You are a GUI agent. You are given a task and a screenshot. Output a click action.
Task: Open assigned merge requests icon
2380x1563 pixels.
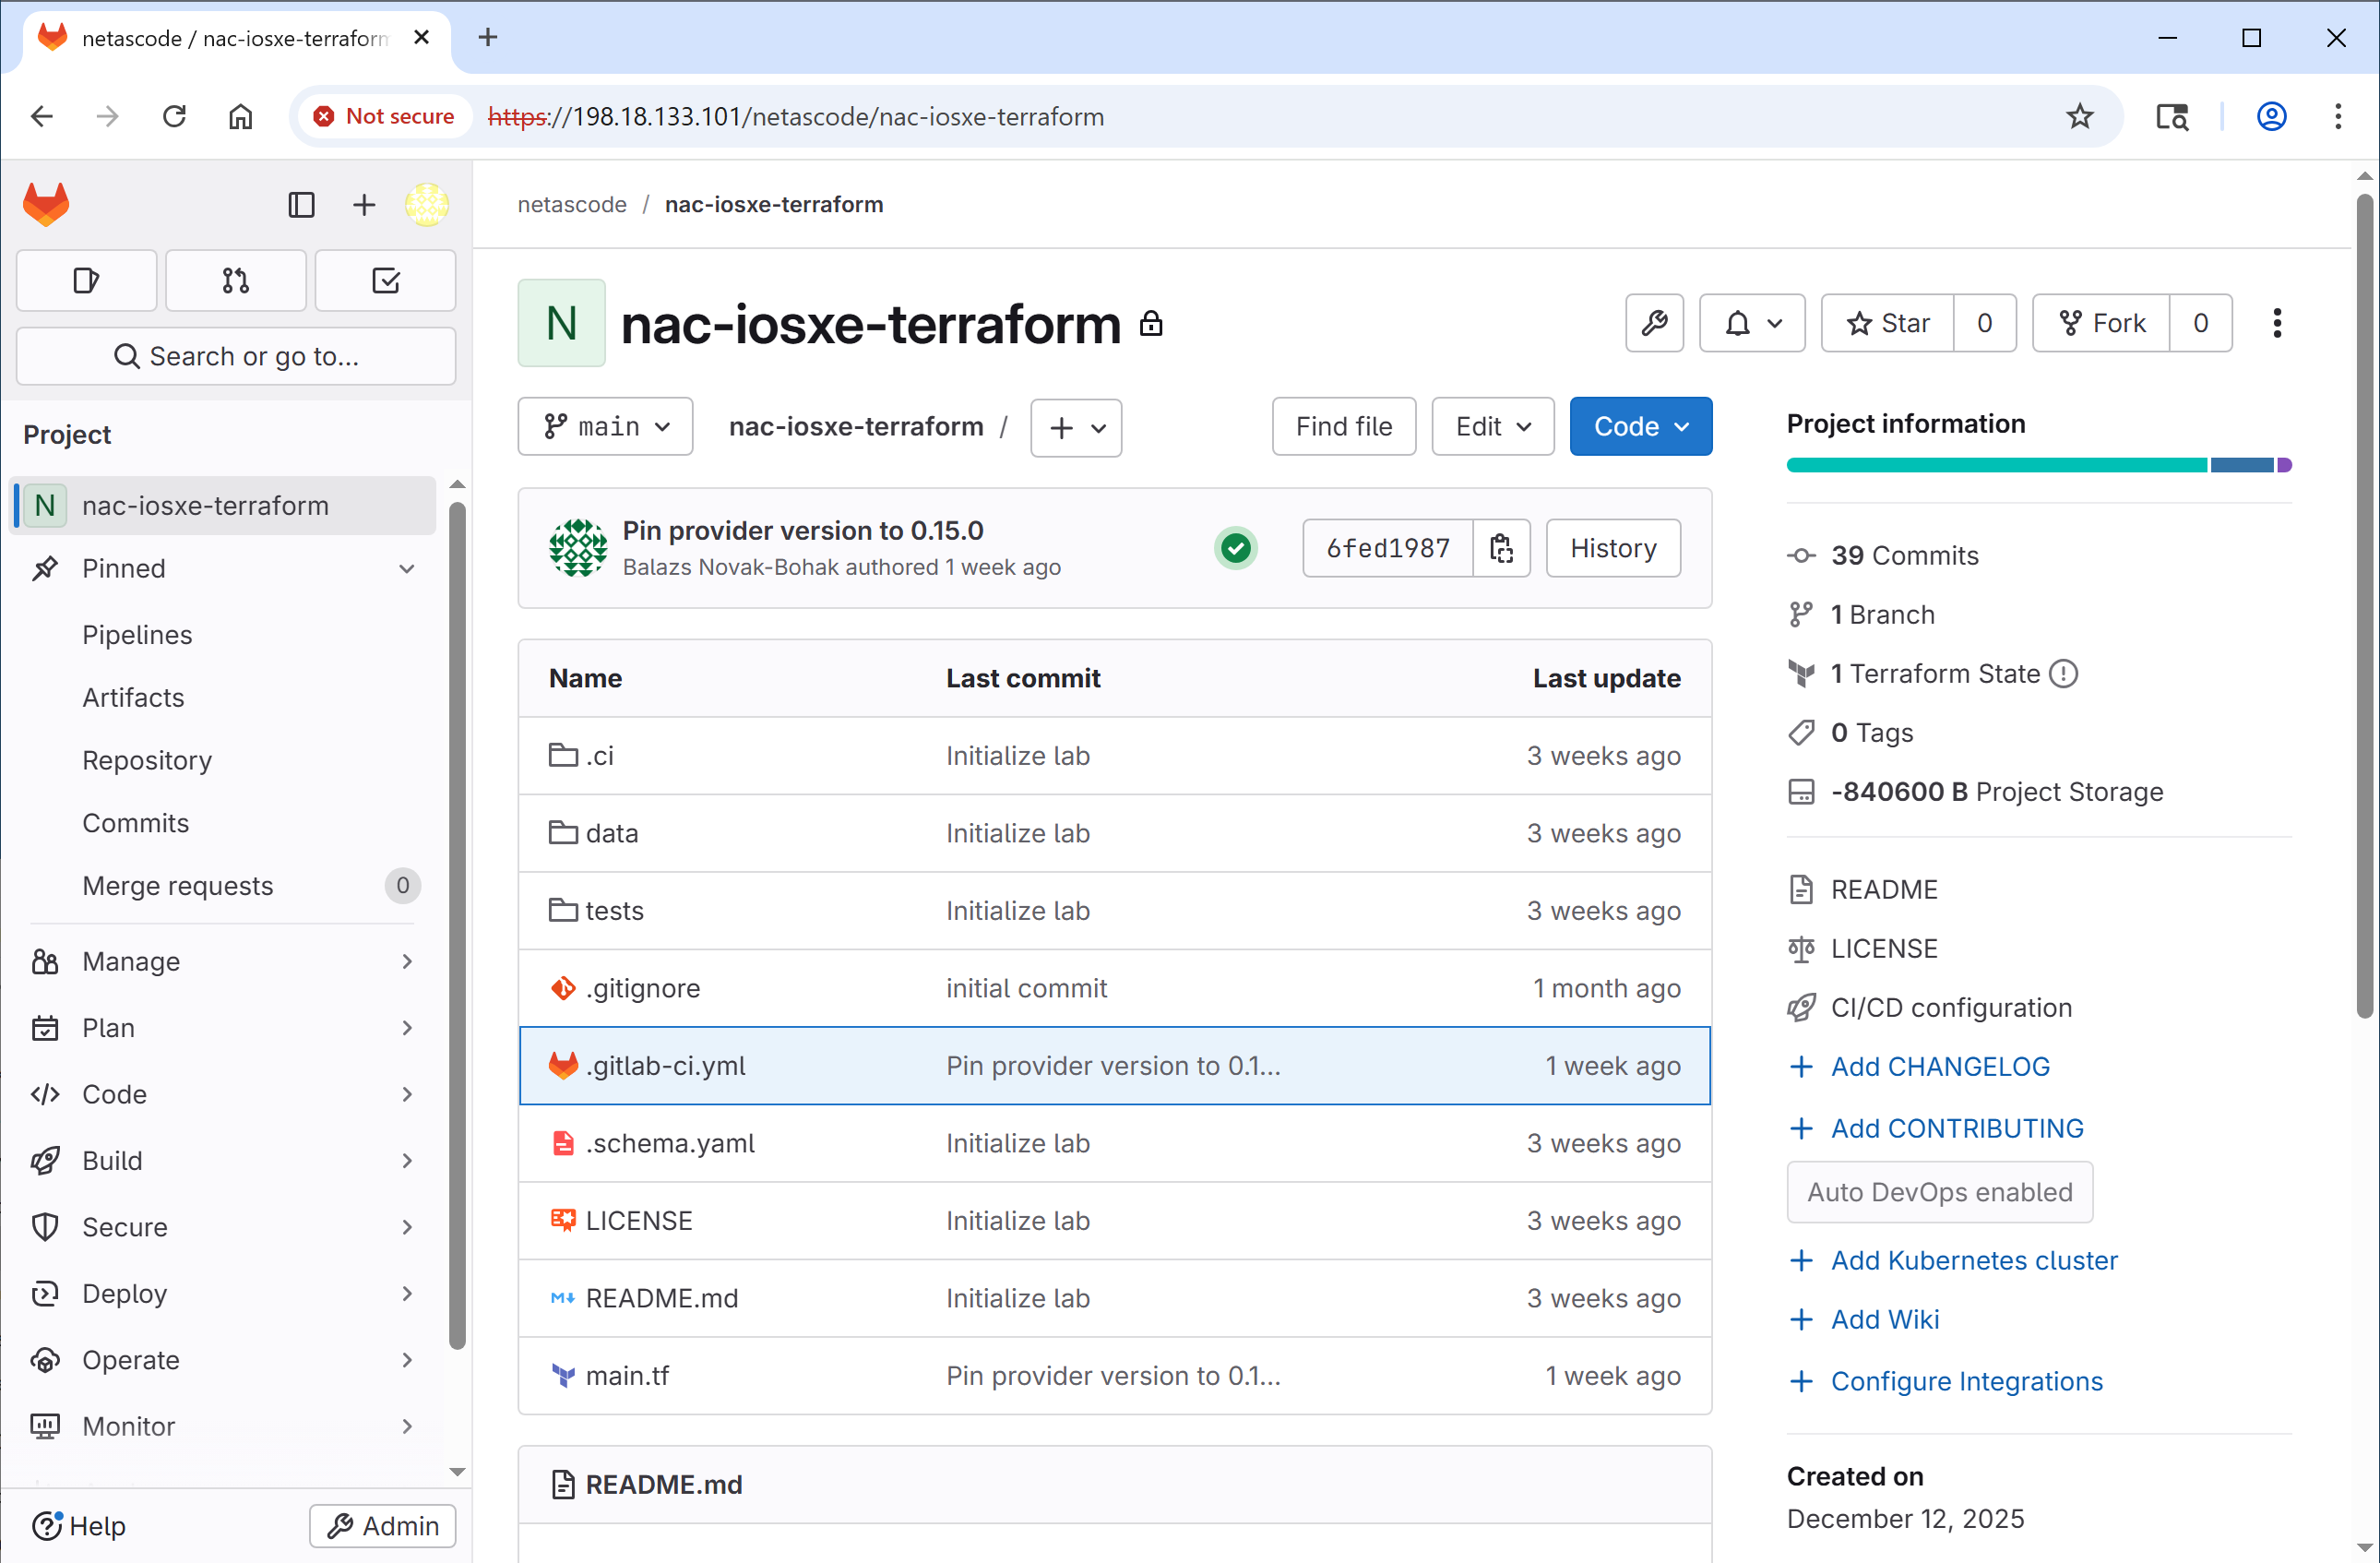(236, 281)
